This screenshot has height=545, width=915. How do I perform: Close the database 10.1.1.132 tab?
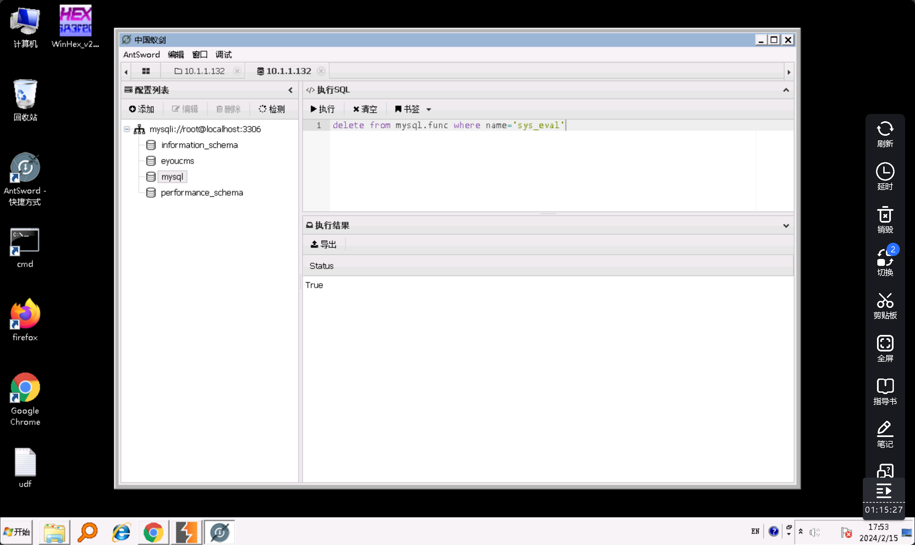click(321, 71)
